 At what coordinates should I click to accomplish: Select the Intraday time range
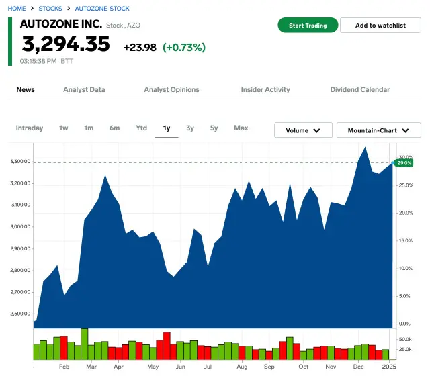click(30, 128)
